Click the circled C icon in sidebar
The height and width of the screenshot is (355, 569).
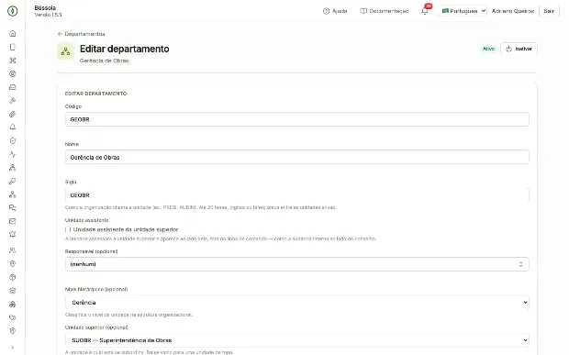12,74
